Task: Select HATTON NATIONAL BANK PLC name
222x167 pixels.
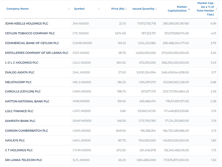Action: coord(27,101)
